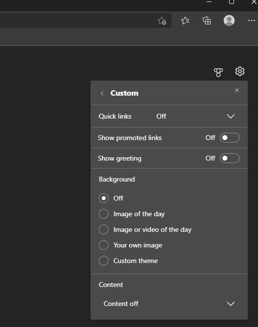Open the Collections icon in toolbar
Viewport: 258px width, 327px height.
[x=207, y=20]
